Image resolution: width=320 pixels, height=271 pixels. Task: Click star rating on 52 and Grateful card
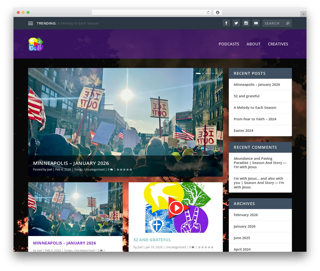click(x=206, y=247)
